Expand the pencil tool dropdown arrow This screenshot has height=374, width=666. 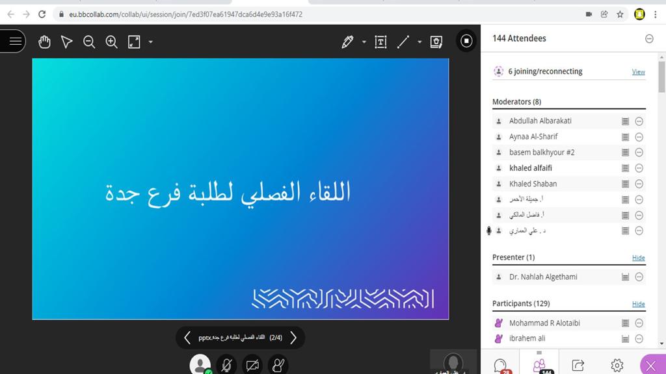364,42
